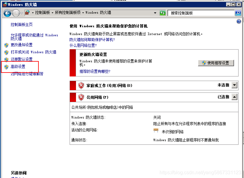Screen dimensions: 244x178
Task: Open 什么是网络位置? help link
Action: (83, 45)
